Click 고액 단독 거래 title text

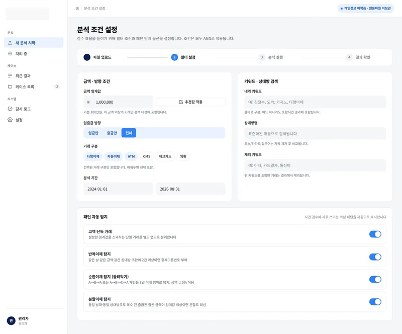[x=100, y=231]
